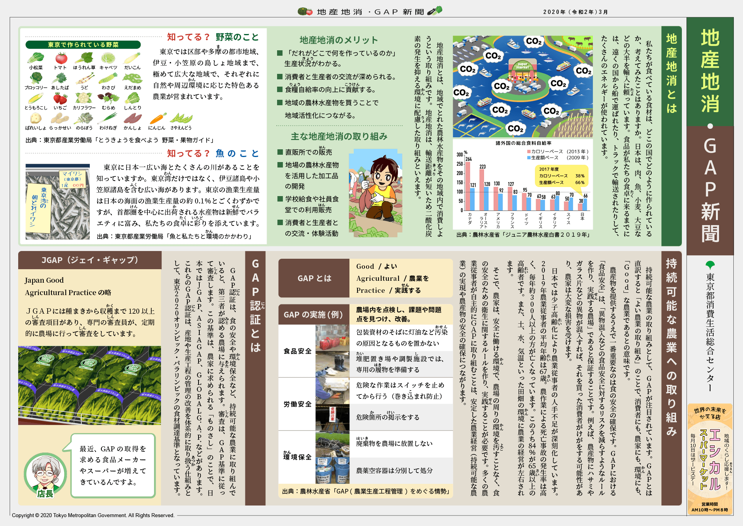This screenshot has width=743, height=526.
Task: Click the farmer boy holding sweet potato illustration
Action: tap(375, 193)
